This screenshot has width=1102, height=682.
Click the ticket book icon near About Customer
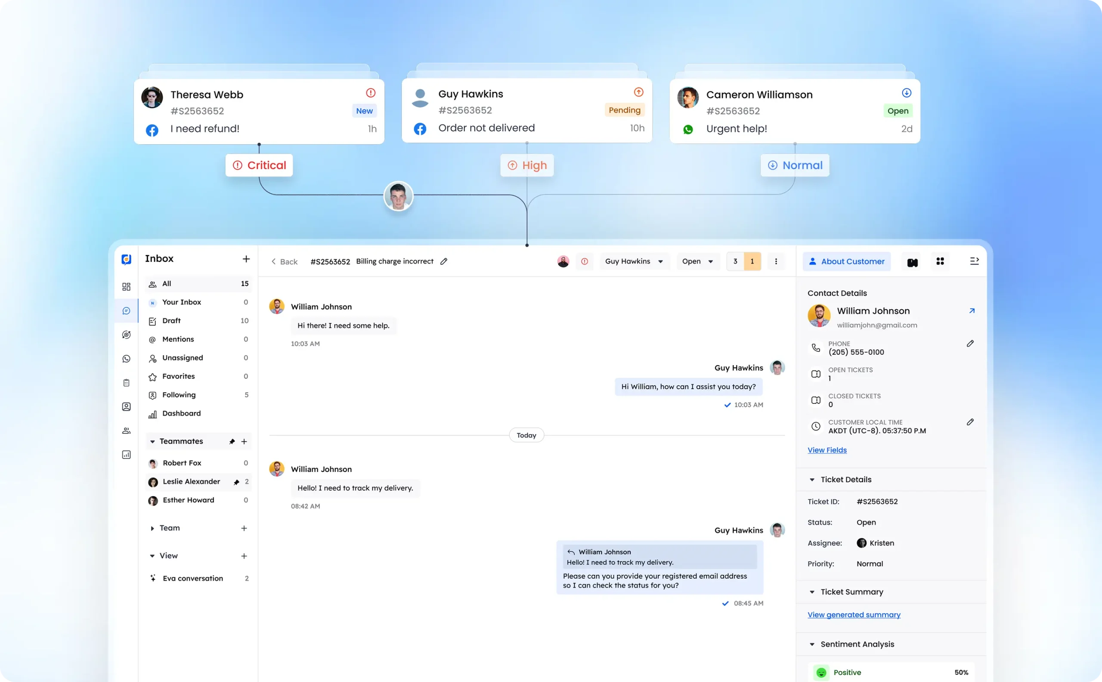912,261
